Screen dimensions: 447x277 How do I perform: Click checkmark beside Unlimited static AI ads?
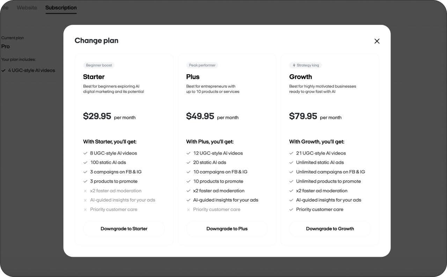(291, 163)
